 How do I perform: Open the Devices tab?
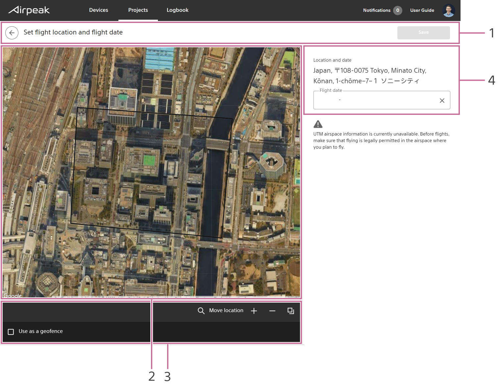point(99,10)
